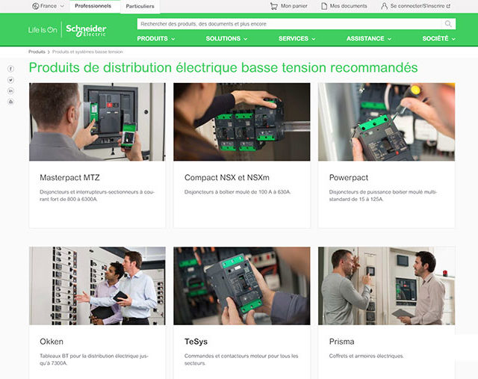This screenshot has height=379, width=478.
Task: Click the page heading 'Produits de distribution électrique'
Action: click(x=223, y=68)
